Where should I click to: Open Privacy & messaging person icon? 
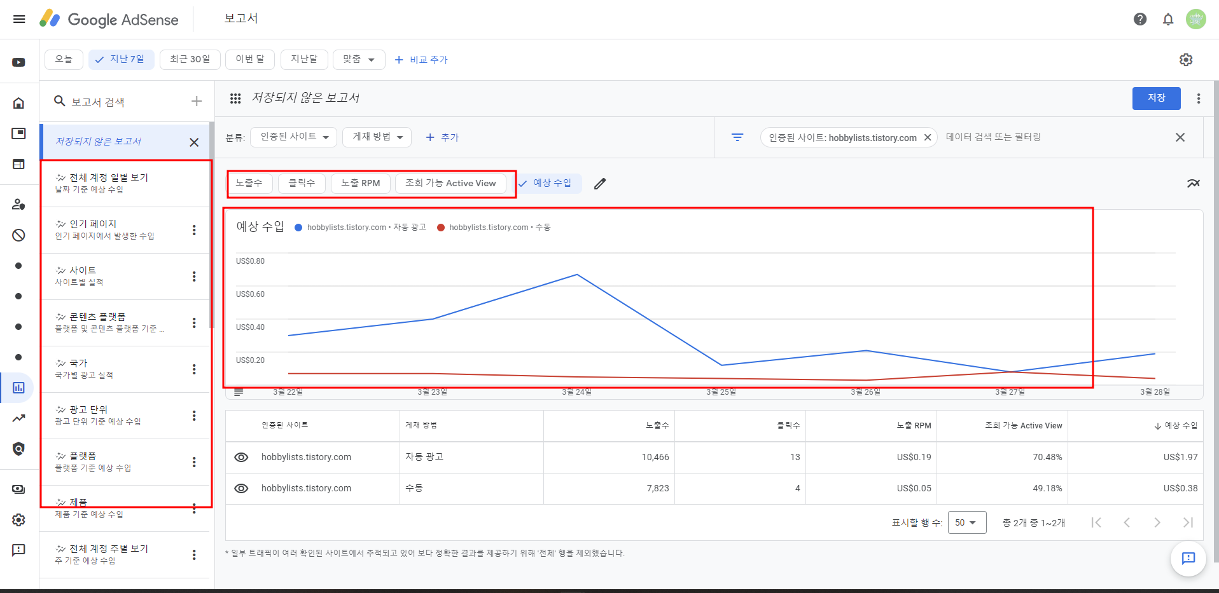19,205
